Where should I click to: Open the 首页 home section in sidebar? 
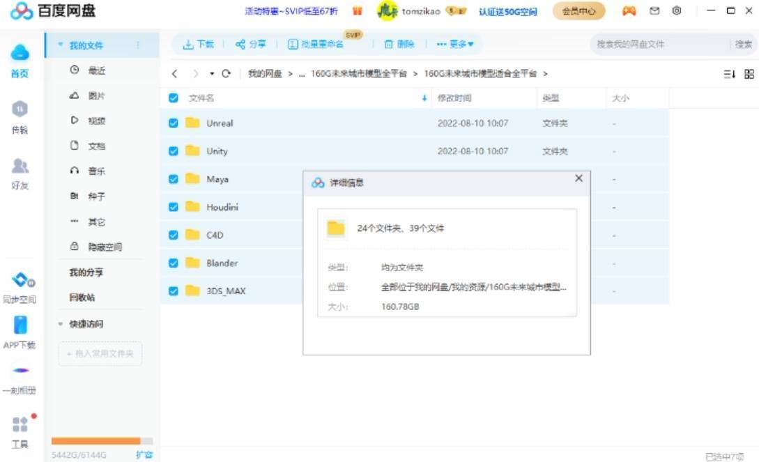pyautogui.click(x=20, y=61)
